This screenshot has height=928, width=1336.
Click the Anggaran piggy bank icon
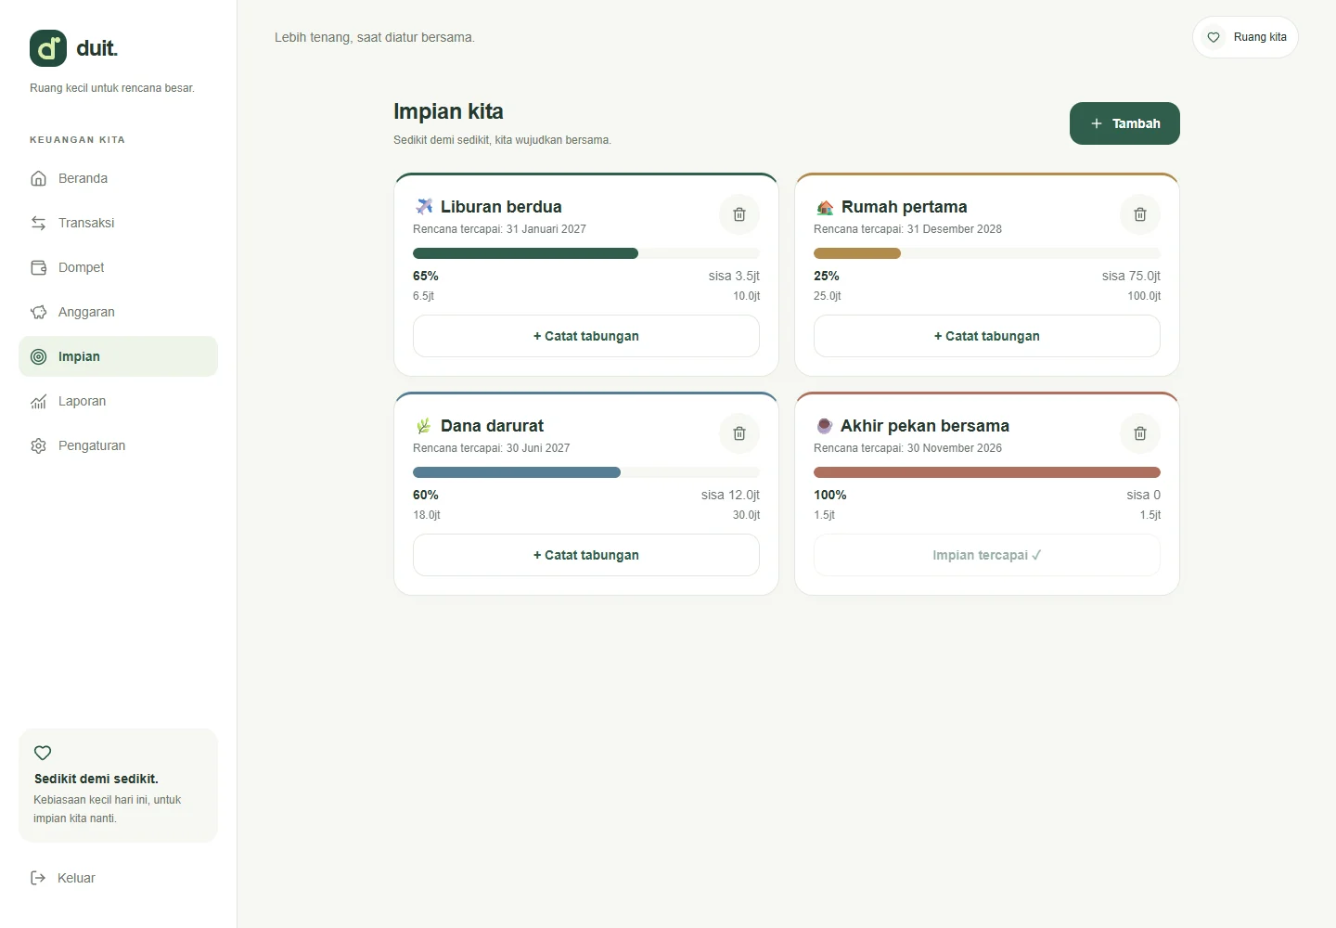pos(39,312)
